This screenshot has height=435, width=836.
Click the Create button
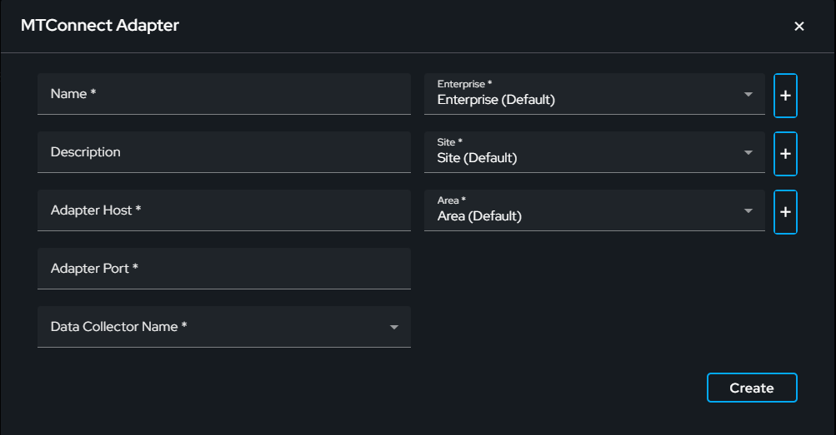click(x=752, y=388)
